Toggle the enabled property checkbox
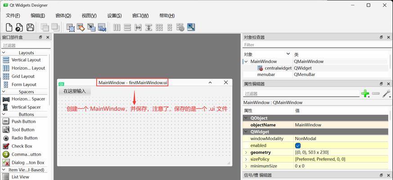 pos(298,145)
